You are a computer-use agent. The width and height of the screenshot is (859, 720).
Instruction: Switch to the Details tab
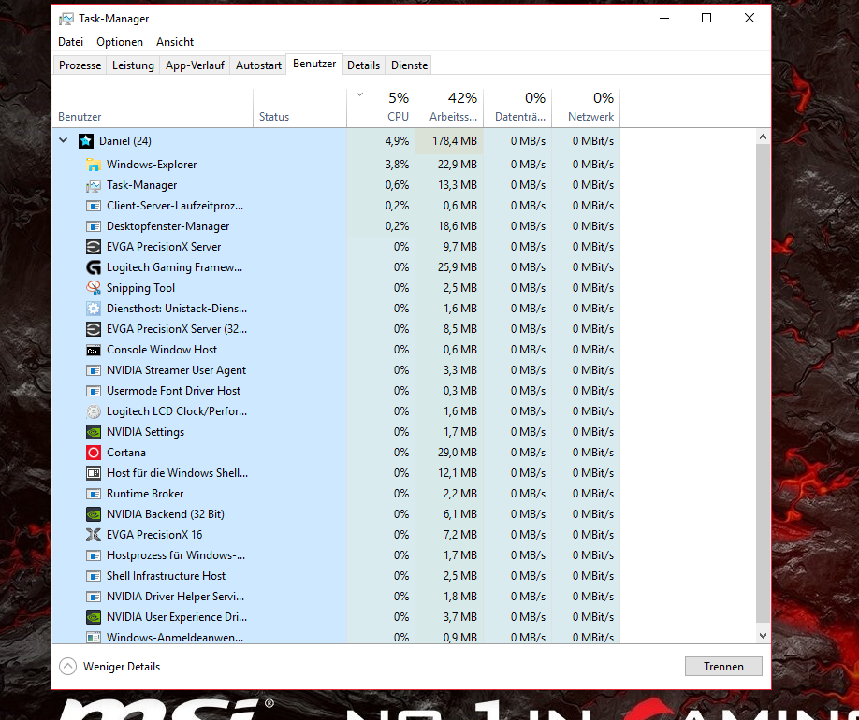pyautogui.click(x=364, y=65)
